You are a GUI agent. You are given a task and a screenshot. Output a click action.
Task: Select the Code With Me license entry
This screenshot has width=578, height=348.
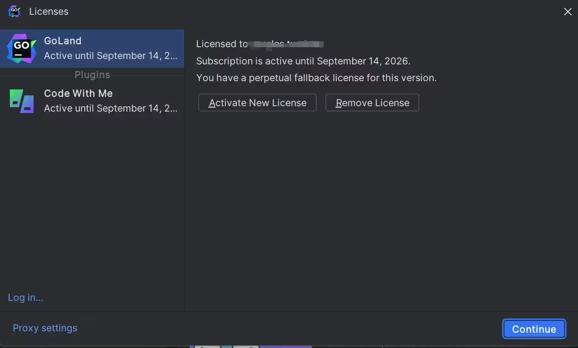[x=92, y=101]
